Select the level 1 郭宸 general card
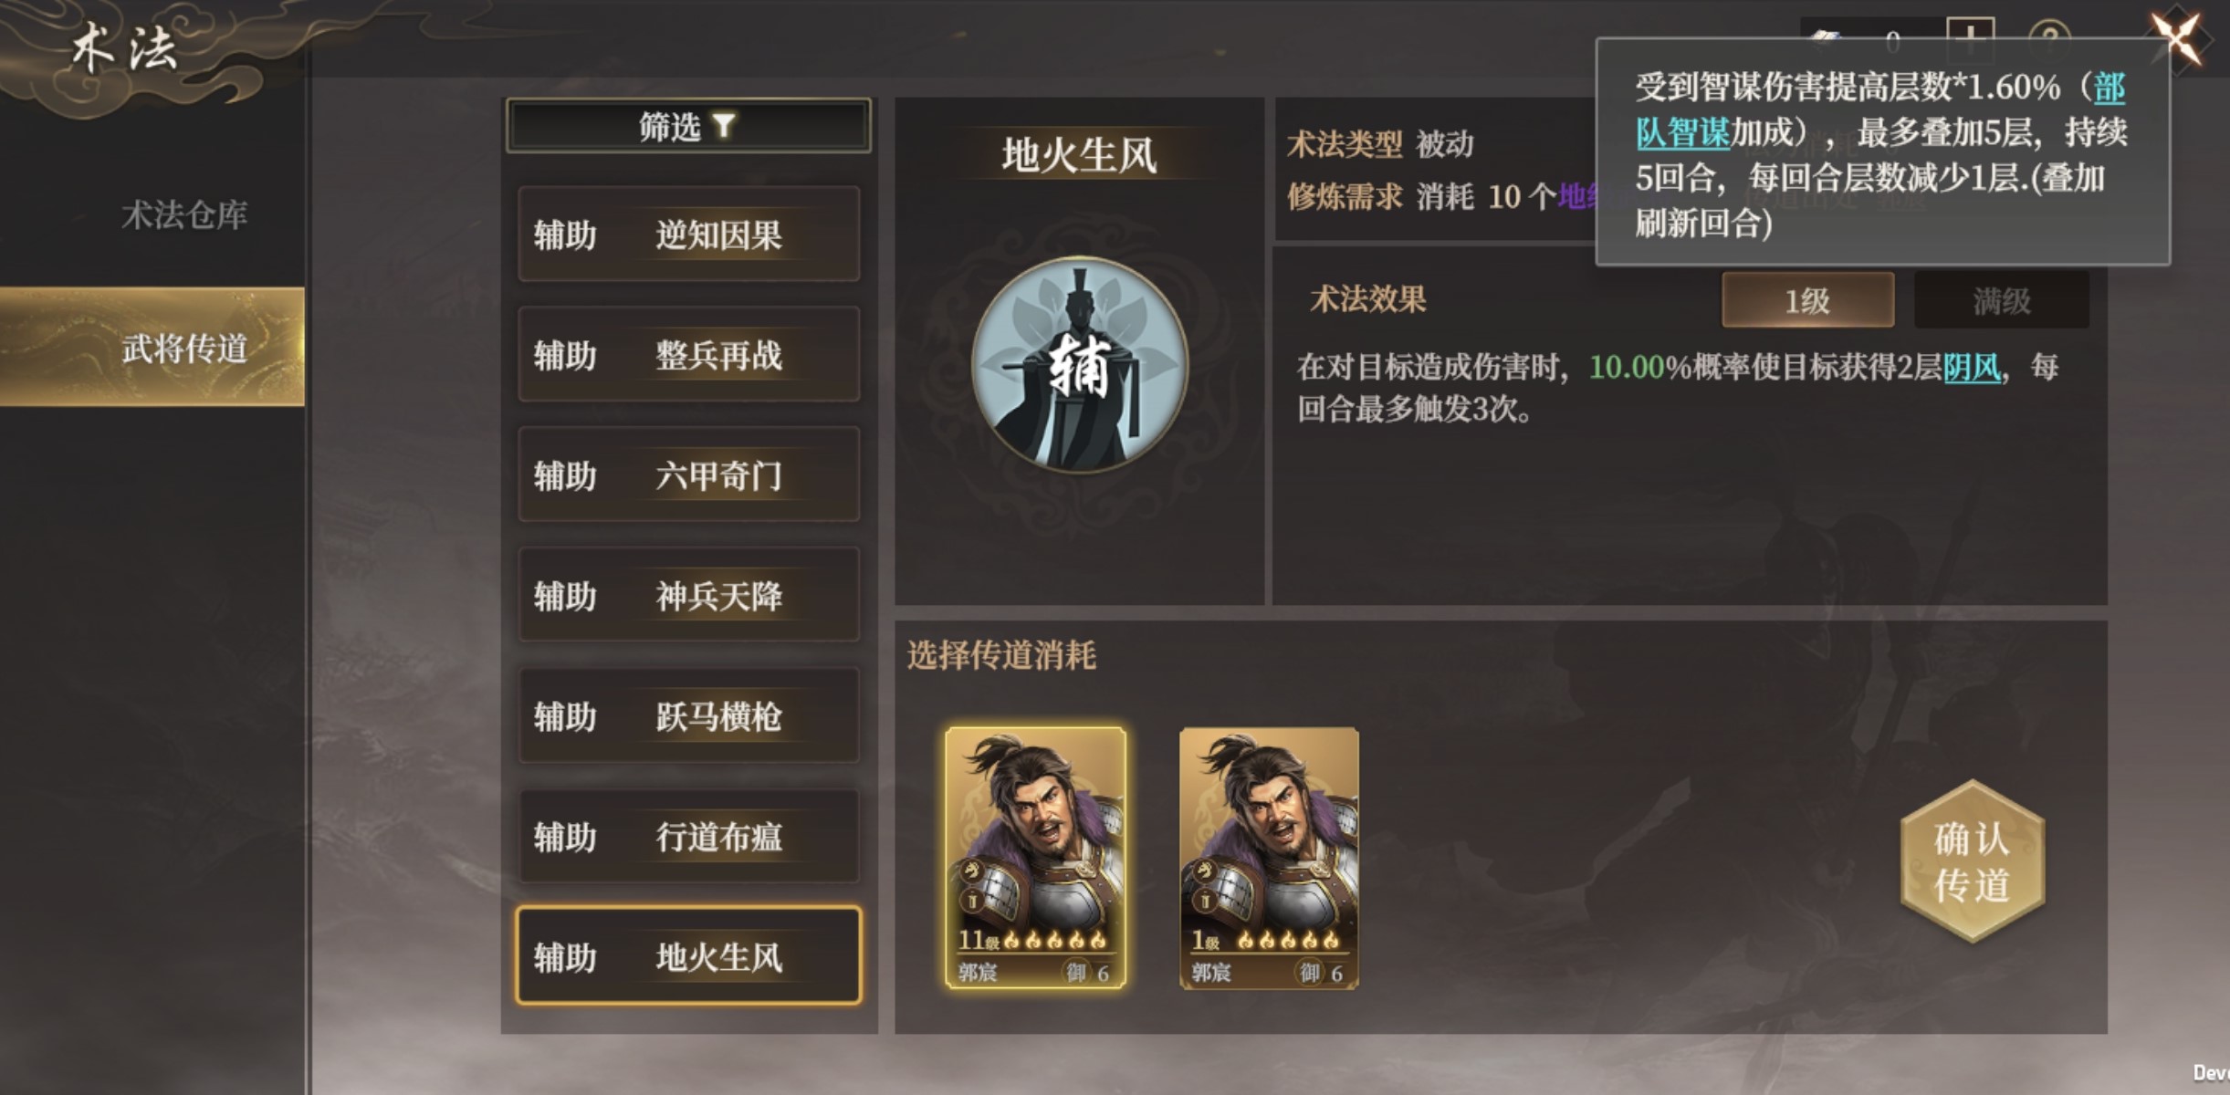Viewport: 2230px width, 1095px height. 1269,858
